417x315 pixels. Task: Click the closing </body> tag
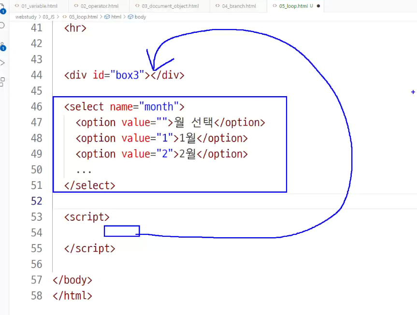pos(72,280)
